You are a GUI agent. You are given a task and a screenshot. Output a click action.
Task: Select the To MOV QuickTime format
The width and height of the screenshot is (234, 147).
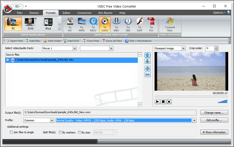tap(93, 24)
